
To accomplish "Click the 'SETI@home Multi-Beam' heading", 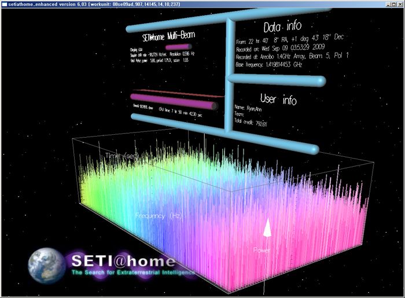I will pyautogui.click(x=168, y=36).
